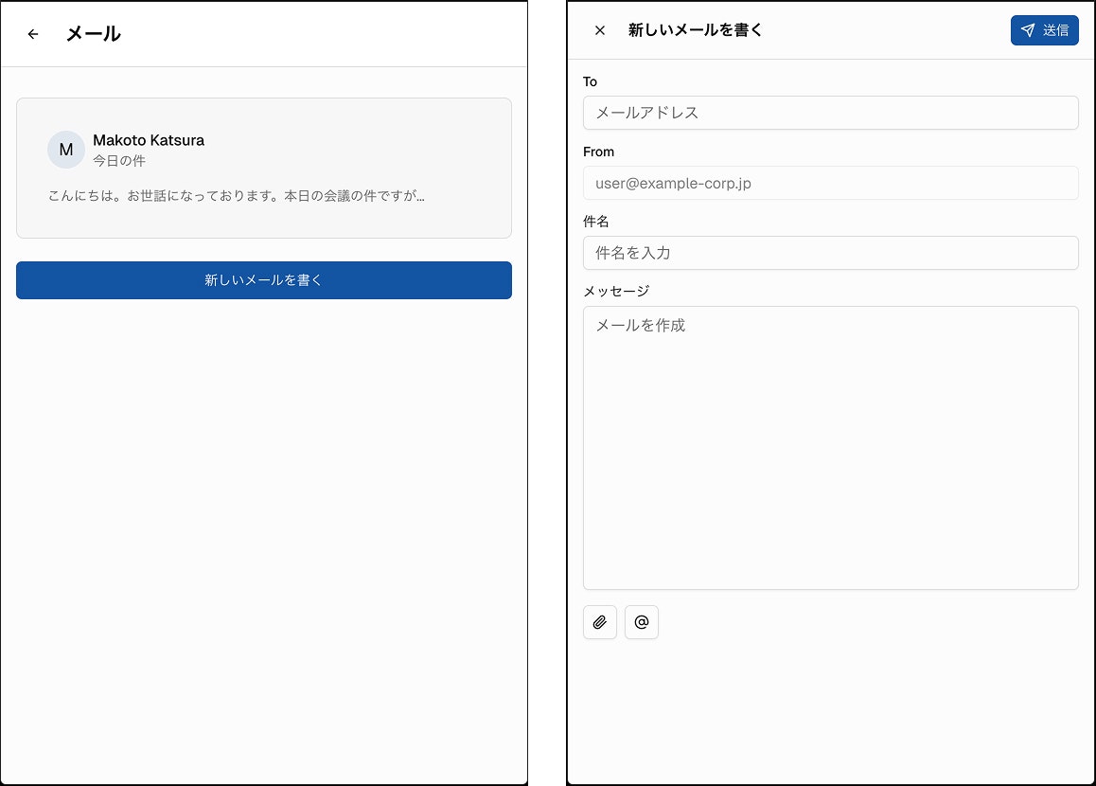
Task: Close the compose screen with the X
Action: click(x=599, y=29)
